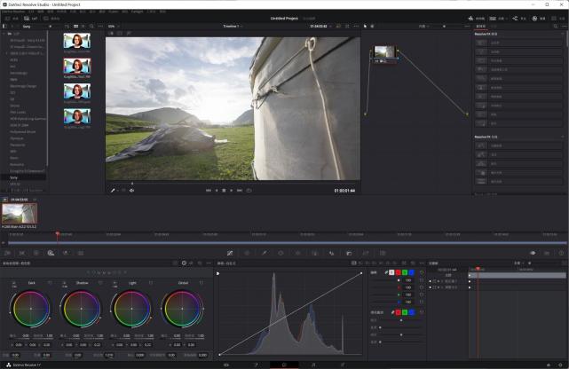Open the Curves palette icon
Viewport: 569px width, 369px height.
(230, 253)
